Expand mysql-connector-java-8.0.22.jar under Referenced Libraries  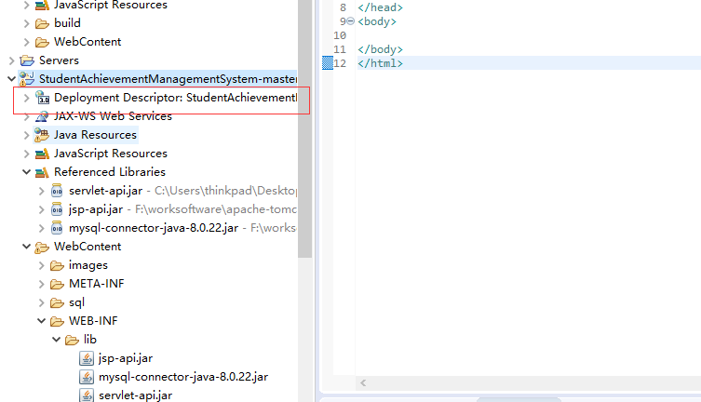(41, 228)
